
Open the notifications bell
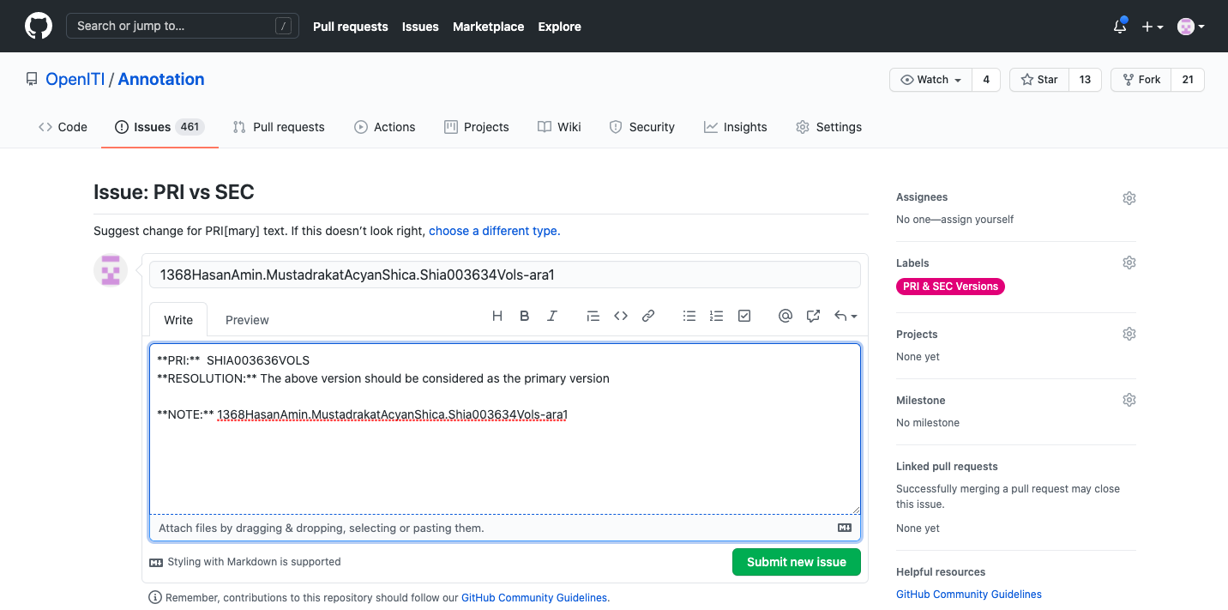(x=1120, y=27)
